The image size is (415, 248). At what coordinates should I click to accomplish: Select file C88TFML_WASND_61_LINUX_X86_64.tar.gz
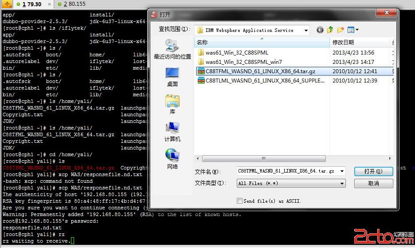tap(260, 71)
